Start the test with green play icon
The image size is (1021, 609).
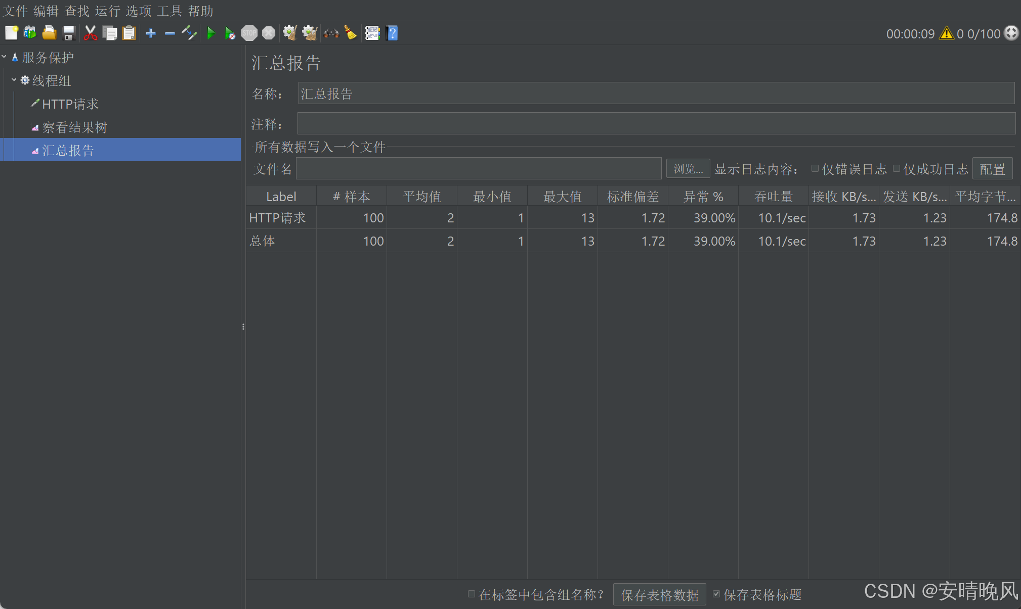click(211, 33)
